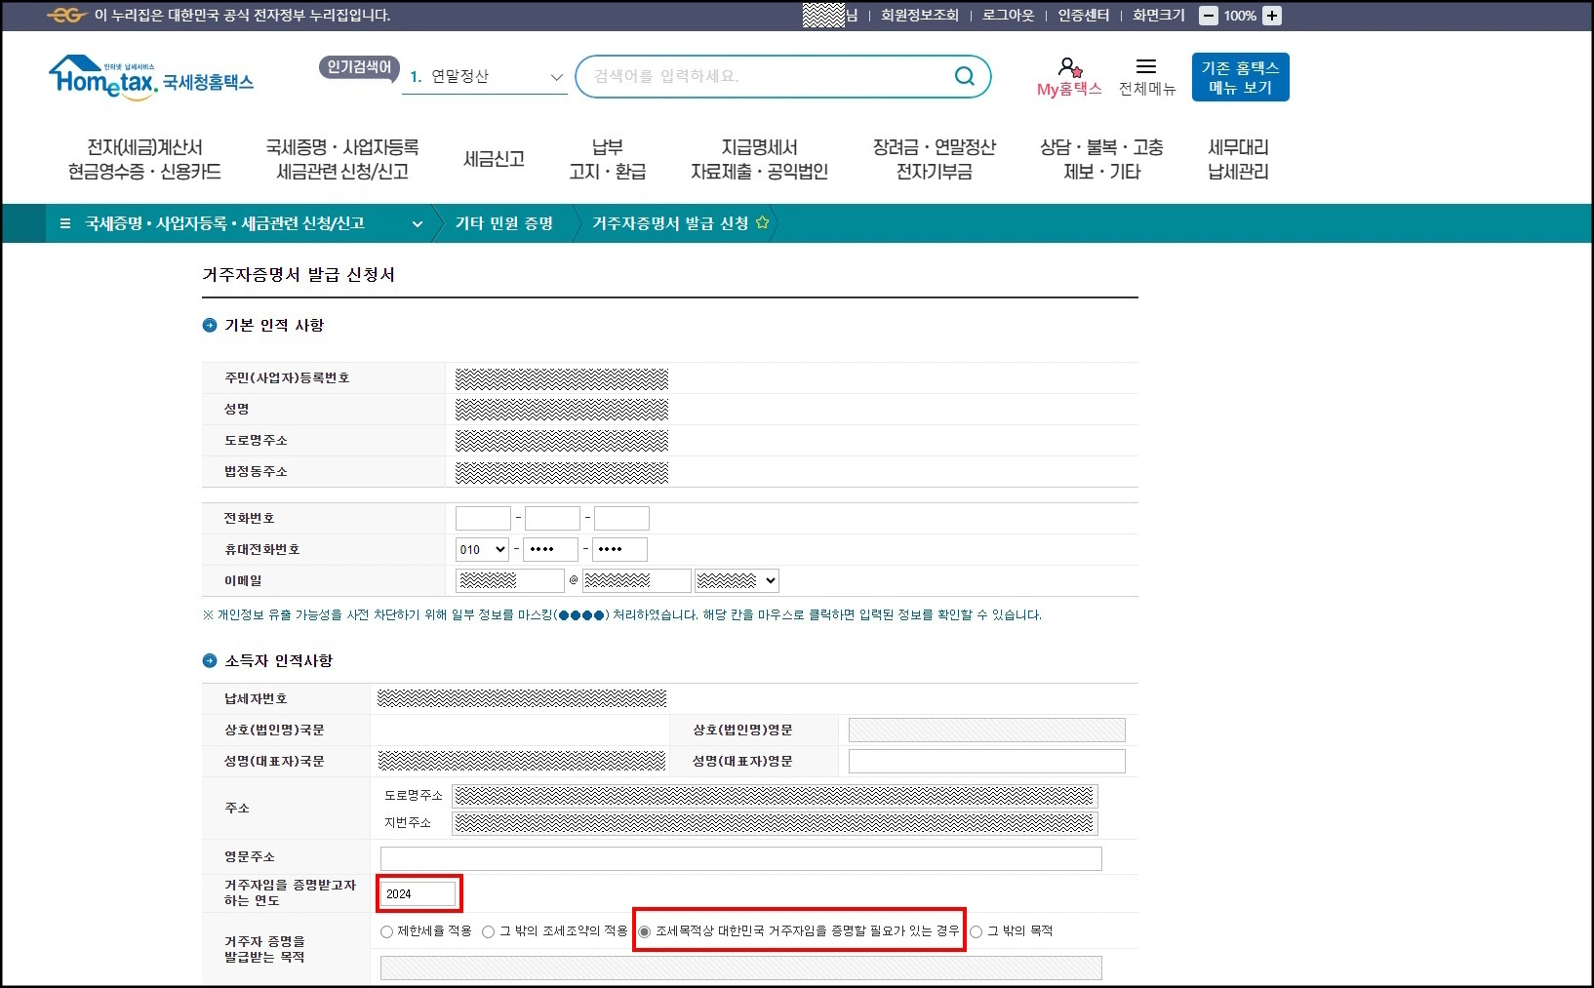This screenshot has width=1594, height=988.
Task: Click 인증센터 link
Action: coord(1083,16)
